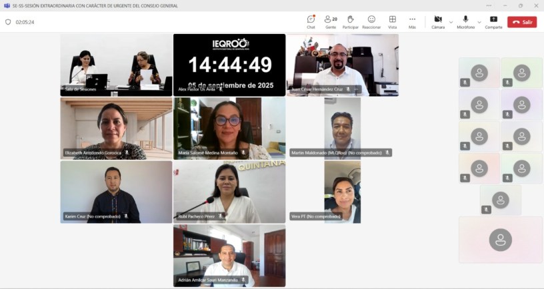
Task: Click the large bottom avatar participant tile
Action: pyautogui.click(x=500, y=239)
